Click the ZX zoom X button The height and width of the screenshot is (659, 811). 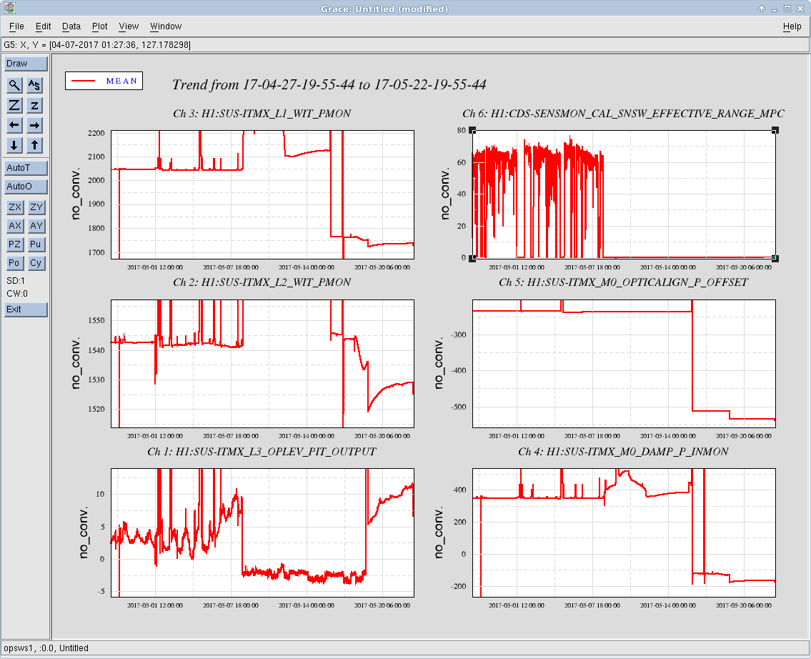coord(15,207)
